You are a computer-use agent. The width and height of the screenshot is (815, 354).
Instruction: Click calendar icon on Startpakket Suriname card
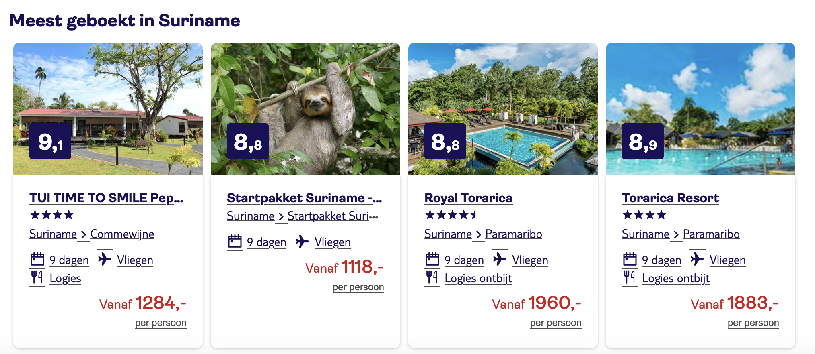(x=235, y=241)
